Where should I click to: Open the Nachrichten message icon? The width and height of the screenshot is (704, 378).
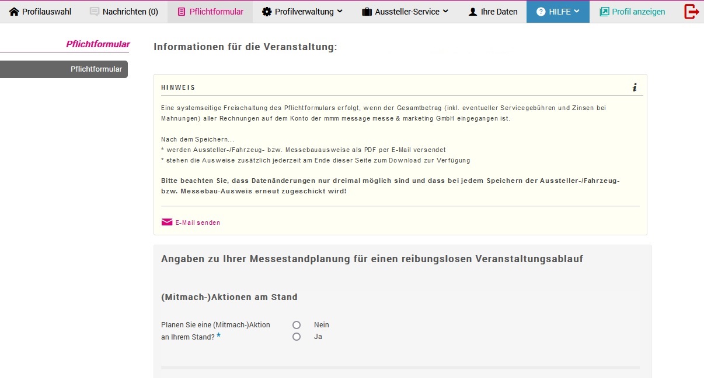(x=93, y=11)
